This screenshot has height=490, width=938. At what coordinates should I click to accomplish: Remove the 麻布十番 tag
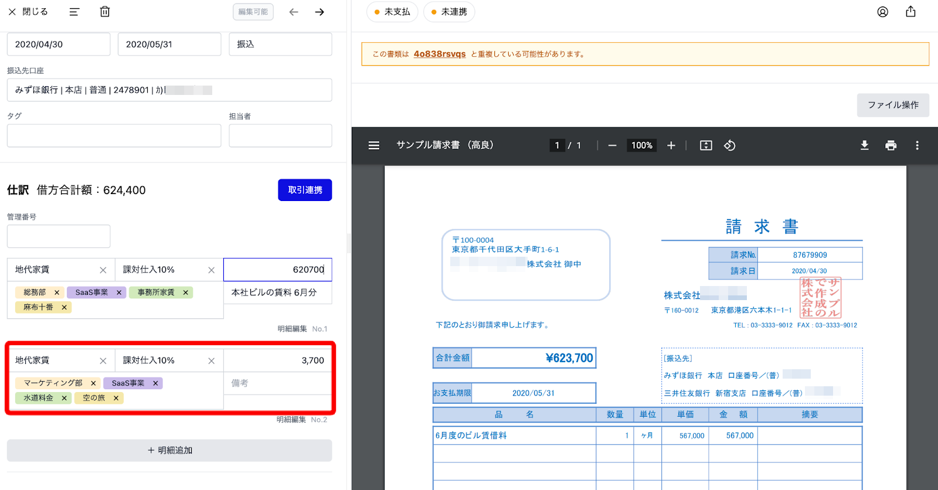[x=64, y=307]
